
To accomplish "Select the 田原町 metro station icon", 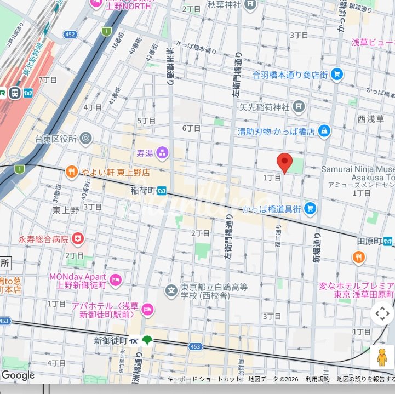I will click(x=388, y=241).
